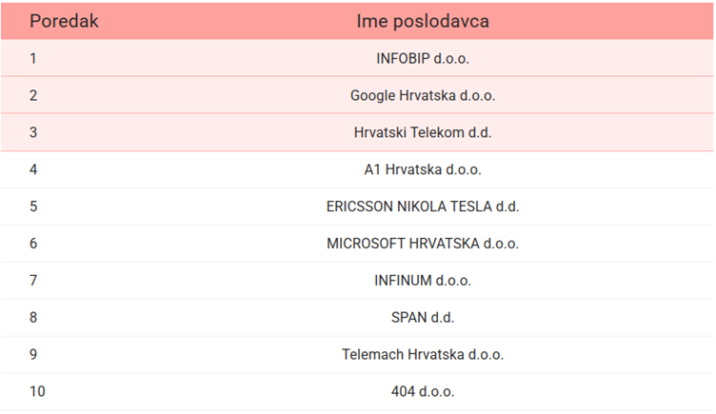Click the Ime poslodavca column header
Viewport: 716px width, 414px height.
point(423,21)
